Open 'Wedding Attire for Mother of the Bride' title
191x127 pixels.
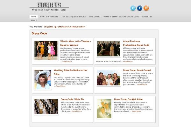(70, 72)
